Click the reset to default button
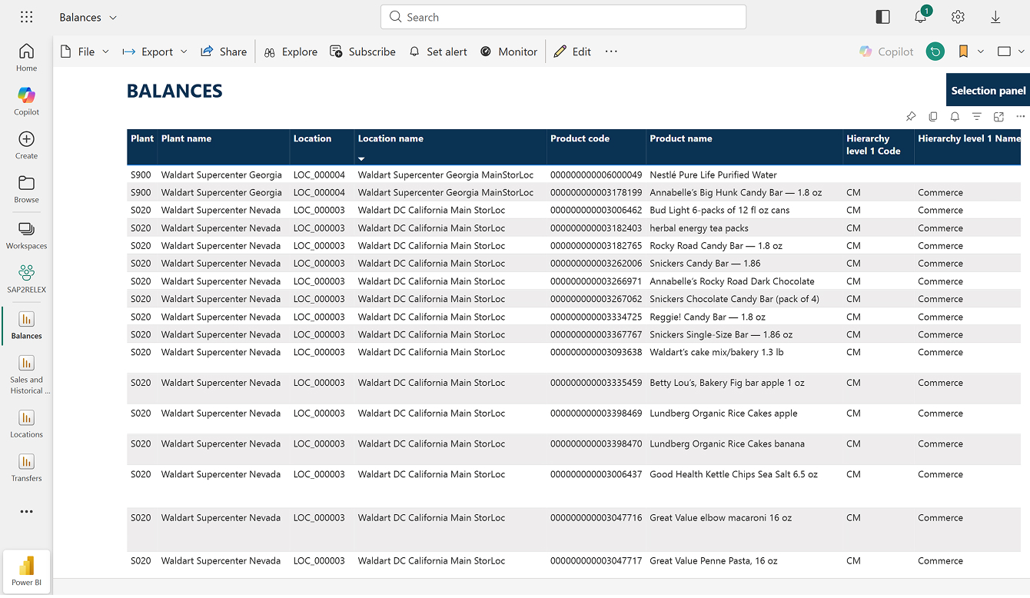Image resolution: width=1030 pixels, height=598 pixels. [935, 51]
